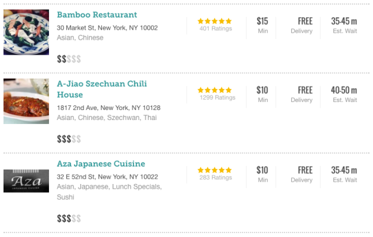Screen dimensions: 373x237
Task: Click Bamboo's address at 30 Market St
Action: click(107, 27)
